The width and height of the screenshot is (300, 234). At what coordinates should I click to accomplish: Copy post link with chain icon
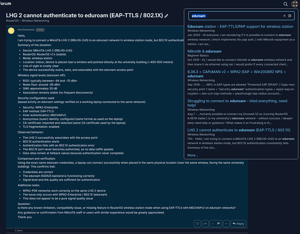(205, 224)
